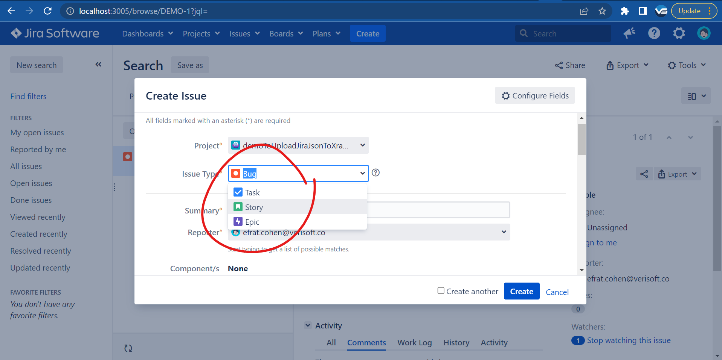Open the Reported by me filter

point(38,150)
